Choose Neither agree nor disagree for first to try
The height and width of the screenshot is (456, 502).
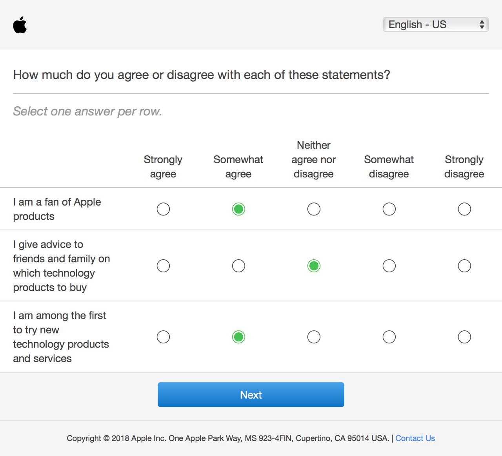click(314, 337)
